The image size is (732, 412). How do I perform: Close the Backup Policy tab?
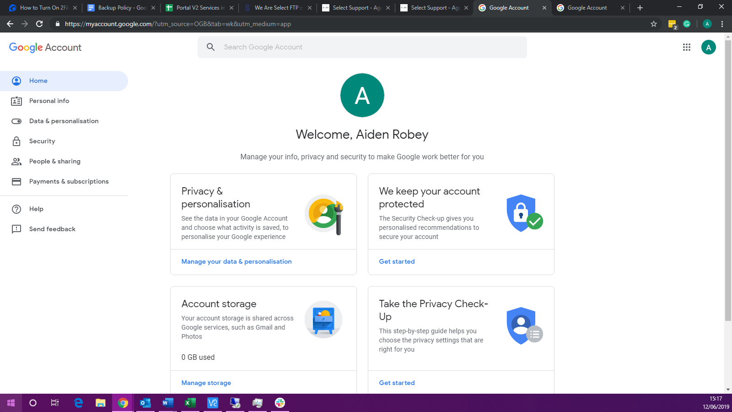(x=153, y=8)
